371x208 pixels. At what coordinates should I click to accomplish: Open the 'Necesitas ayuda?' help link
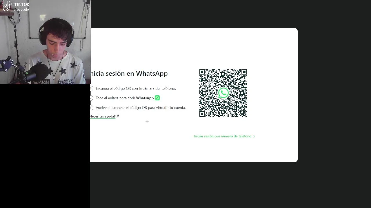pyautogui.click(x=103, y=116)
